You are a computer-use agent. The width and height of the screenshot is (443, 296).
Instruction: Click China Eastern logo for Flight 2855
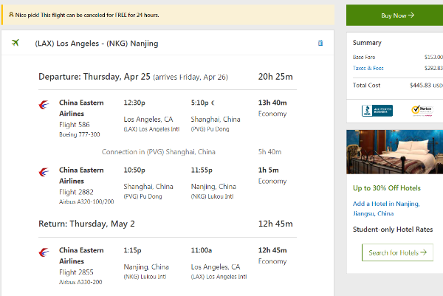pyautogui.click(x=44, y=252)
